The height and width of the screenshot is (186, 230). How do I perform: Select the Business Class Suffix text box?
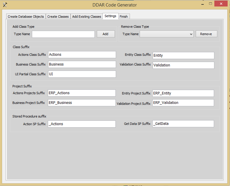(82, 64)
